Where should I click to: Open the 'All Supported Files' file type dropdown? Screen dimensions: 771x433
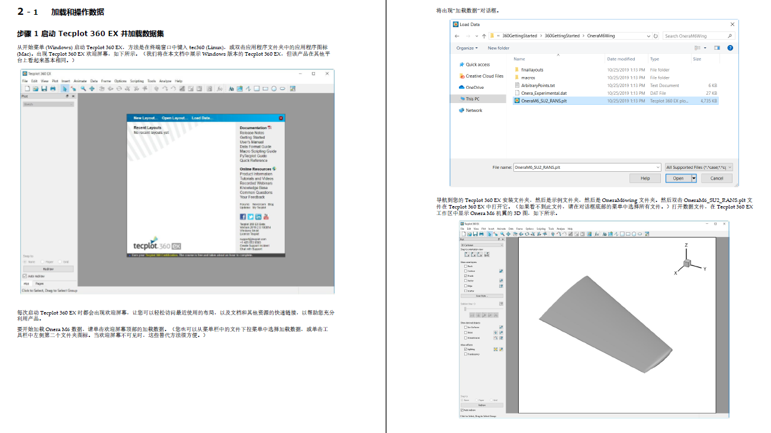699,168
